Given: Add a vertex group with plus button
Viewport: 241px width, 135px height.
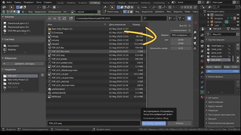Looking at the screenshot, I should (x=238, y=45).
